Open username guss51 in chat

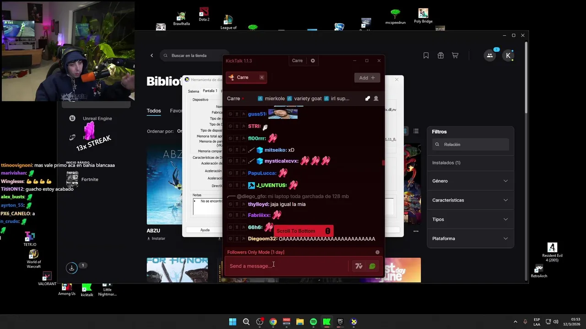[x=256, y=114]
